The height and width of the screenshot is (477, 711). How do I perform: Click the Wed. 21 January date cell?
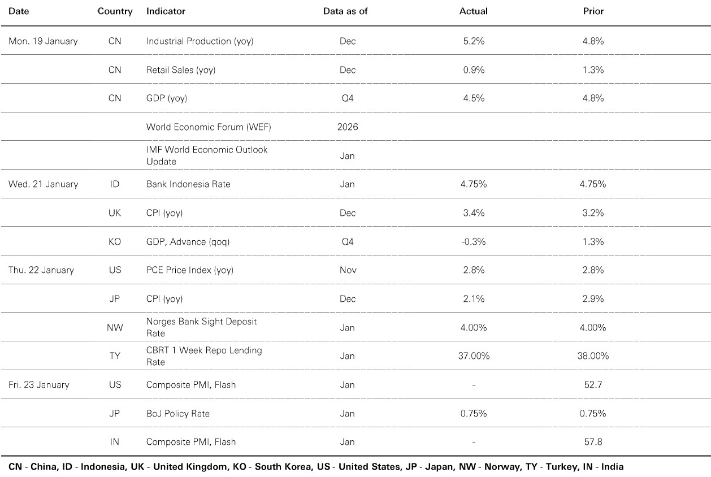pos(44,184)
